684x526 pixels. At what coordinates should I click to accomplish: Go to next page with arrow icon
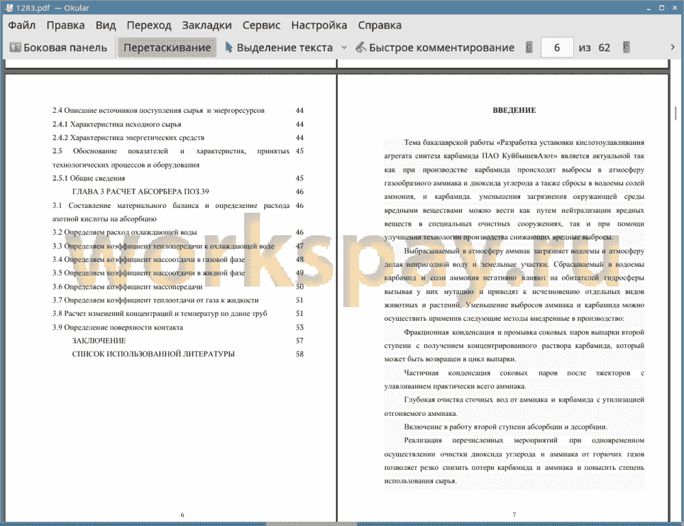[x=627, y=47]
